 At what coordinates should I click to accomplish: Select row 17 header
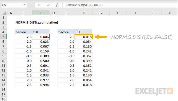(3, 94)
